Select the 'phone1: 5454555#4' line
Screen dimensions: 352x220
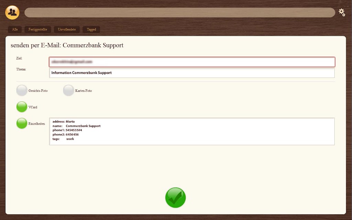[67, 130]
